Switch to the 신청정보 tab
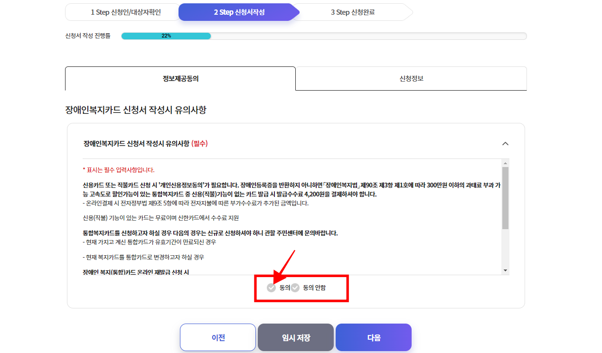This screenshot has width=602, height=353. coord(411,79)
